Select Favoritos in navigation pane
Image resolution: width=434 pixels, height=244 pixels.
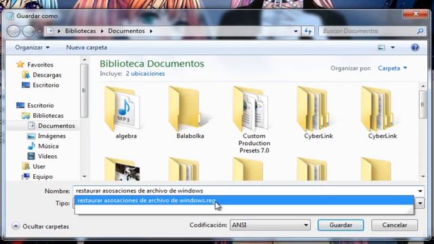pos(40,65)
